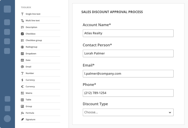Add the Formula fx icon

tap(22, 113)
